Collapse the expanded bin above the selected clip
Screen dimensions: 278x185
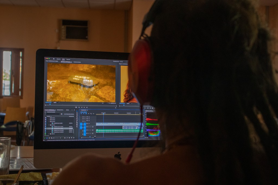pyautogui.click(x=49, y=125)
